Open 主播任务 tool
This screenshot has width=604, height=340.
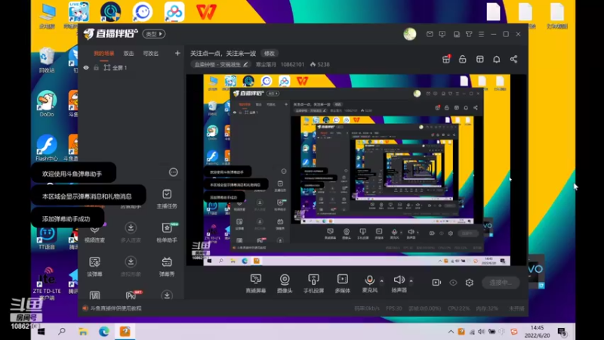167,199
